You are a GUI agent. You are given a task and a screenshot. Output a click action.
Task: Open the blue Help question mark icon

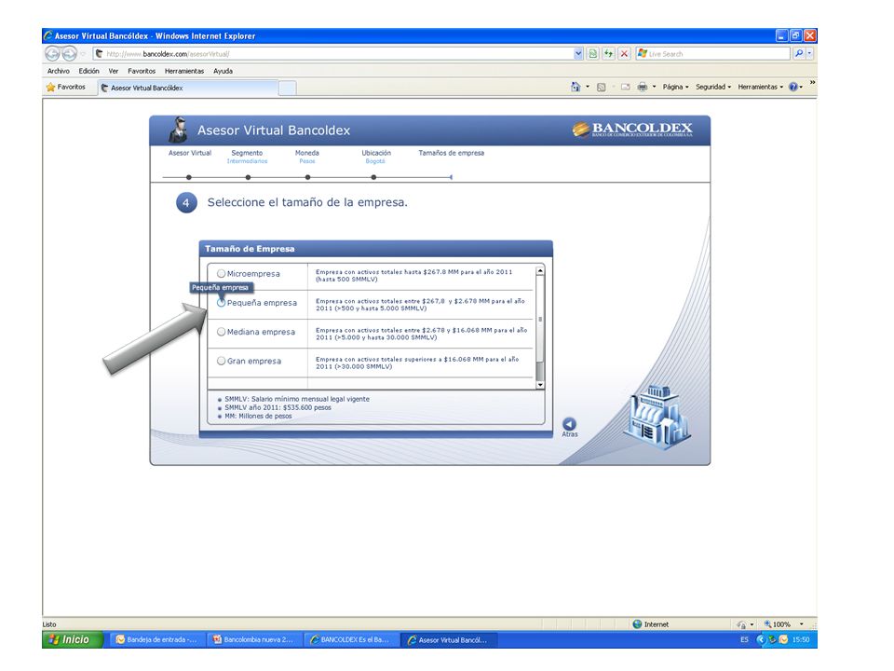pos(793,87)
